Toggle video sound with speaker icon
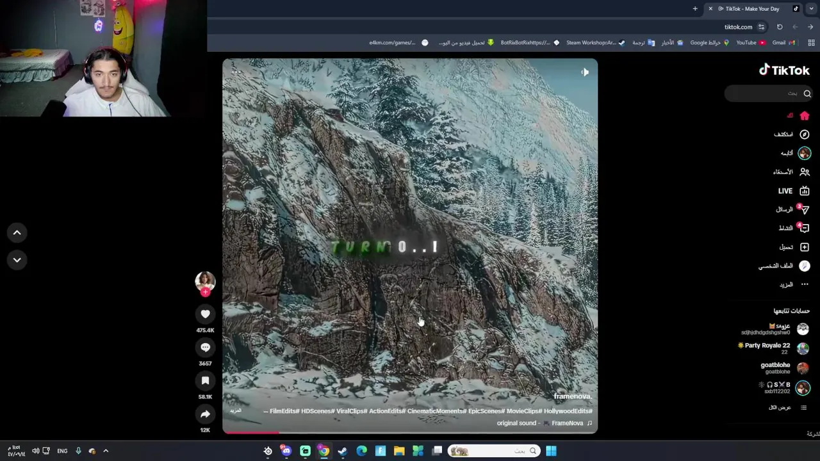 pos(584,72)
